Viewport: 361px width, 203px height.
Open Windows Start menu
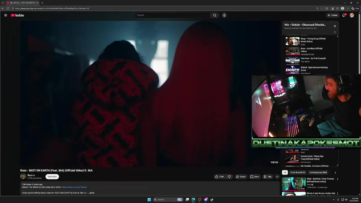point(149,200)
